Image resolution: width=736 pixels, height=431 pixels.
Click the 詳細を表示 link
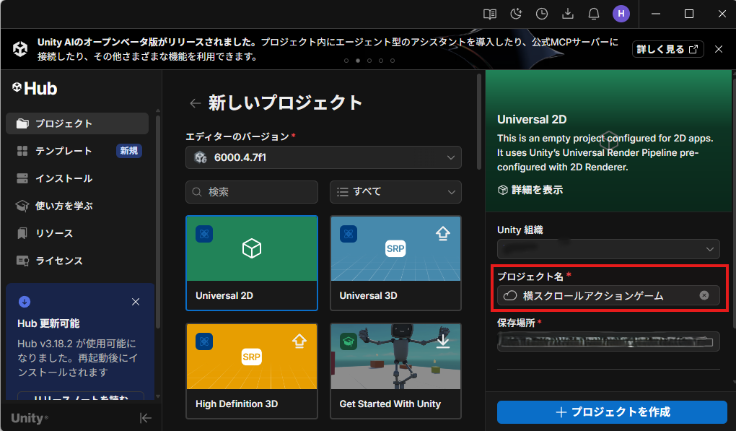[530, 190]
